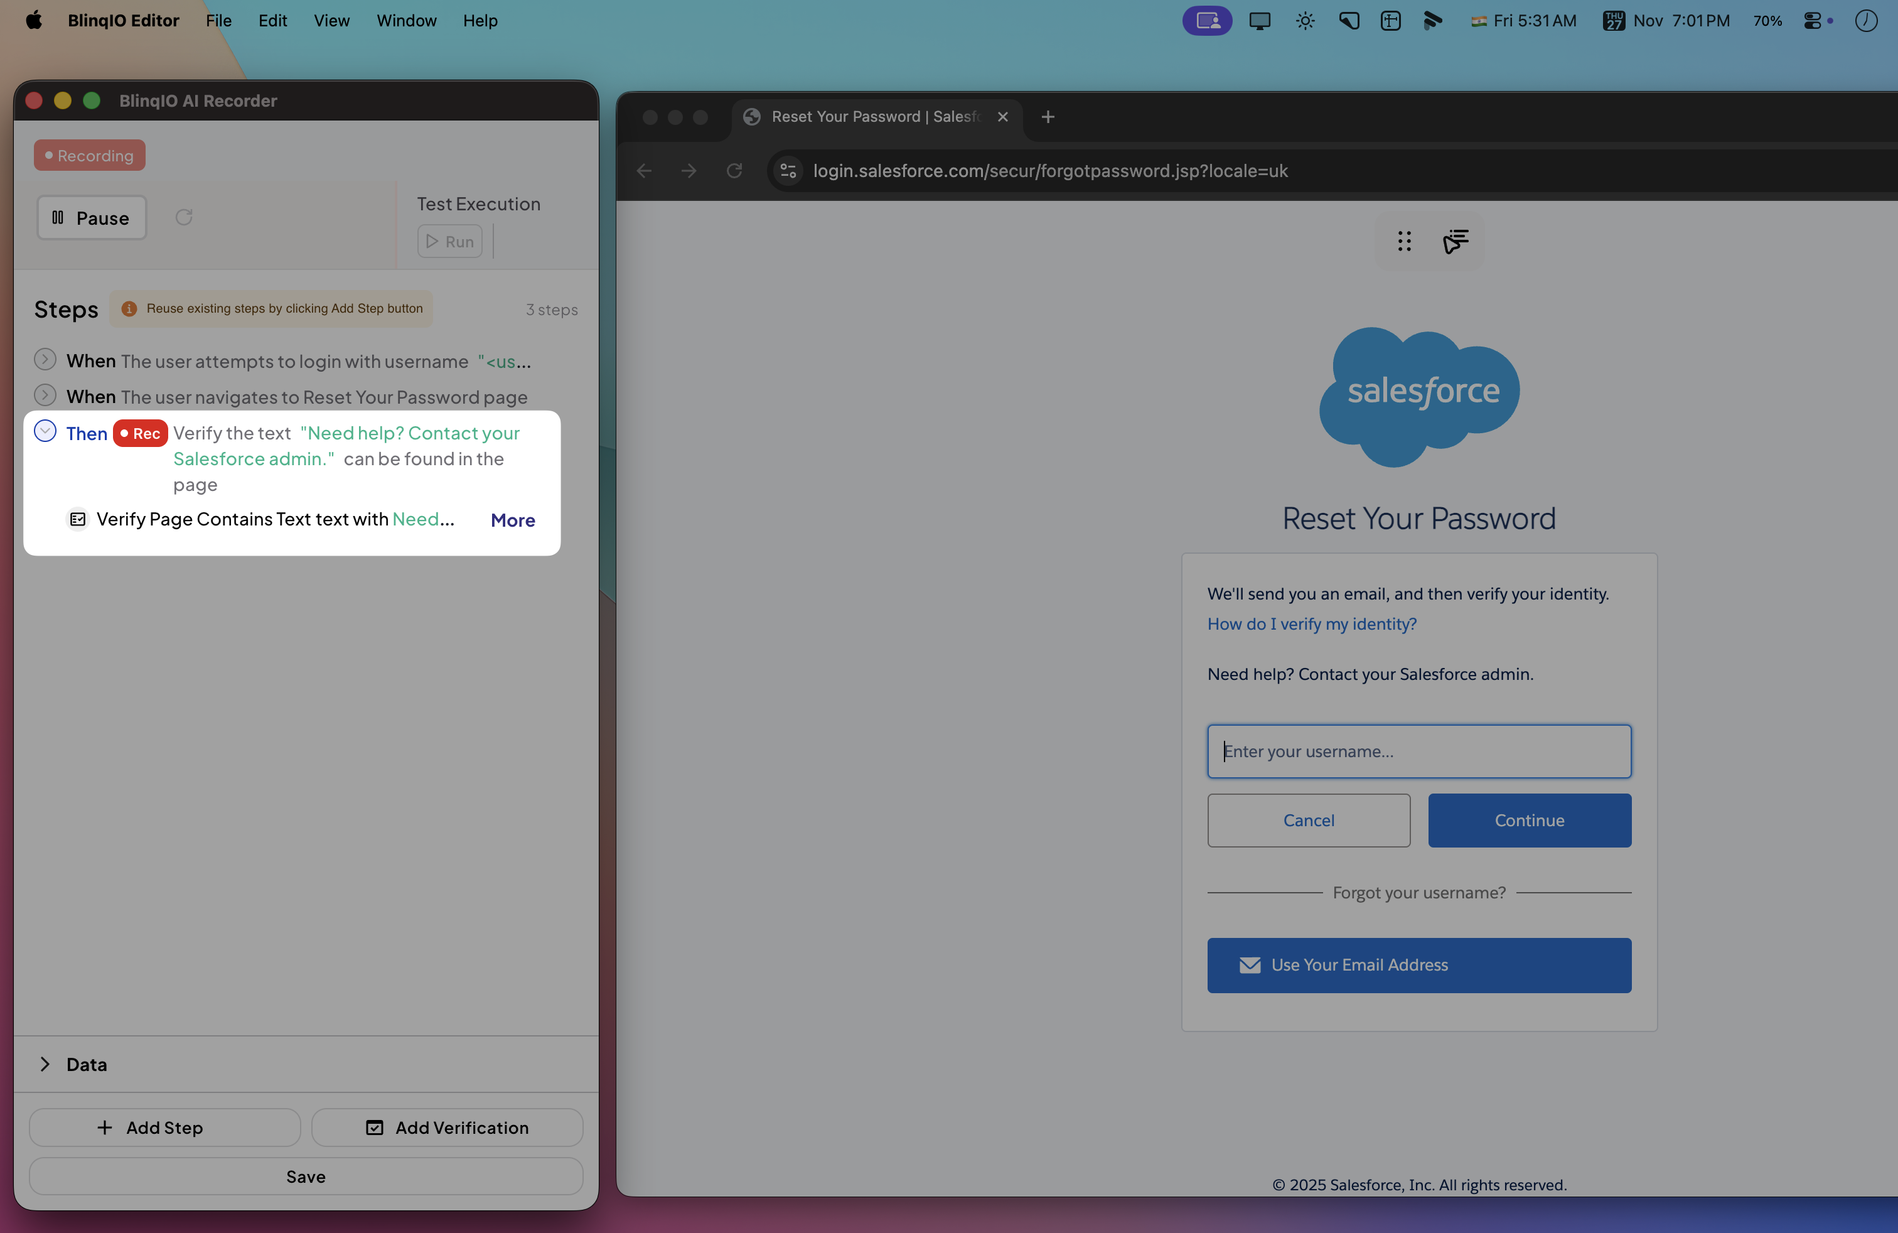
Task: Expand the navigates to Reset Password step
Action: [45, 396]
